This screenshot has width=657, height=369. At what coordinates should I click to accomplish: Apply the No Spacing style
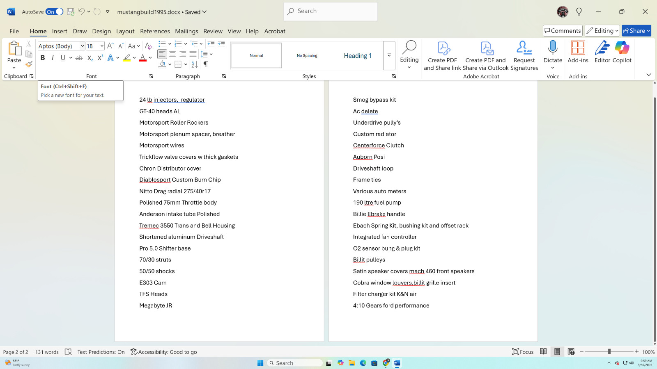point(307,55)
